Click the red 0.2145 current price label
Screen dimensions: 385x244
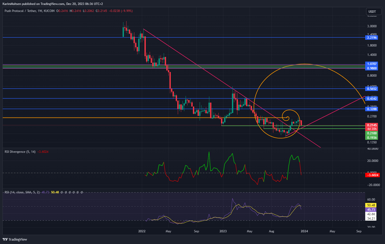pyautogui.click(x=372, y=125)
